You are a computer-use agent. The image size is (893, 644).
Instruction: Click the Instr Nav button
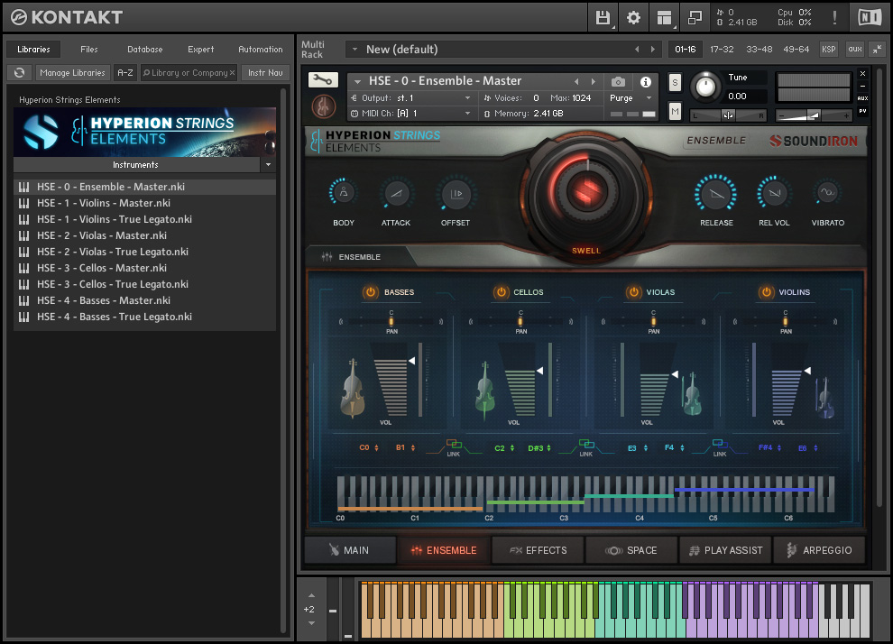[x=265, y=73]
